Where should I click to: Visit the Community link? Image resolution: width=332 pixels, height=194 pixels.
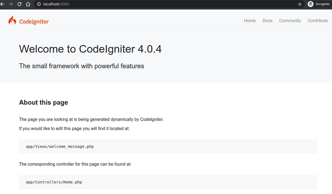point(290,21)
